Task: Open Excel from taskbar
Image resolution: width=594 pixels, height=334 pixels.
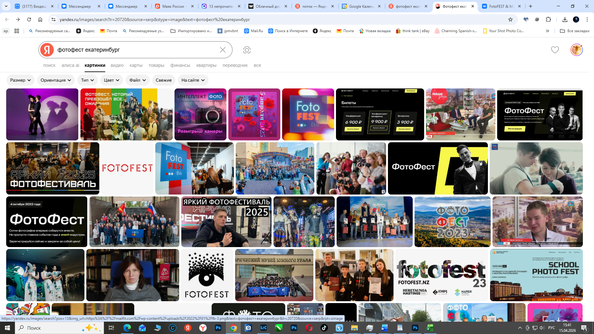Action: (x=430, y=328)
